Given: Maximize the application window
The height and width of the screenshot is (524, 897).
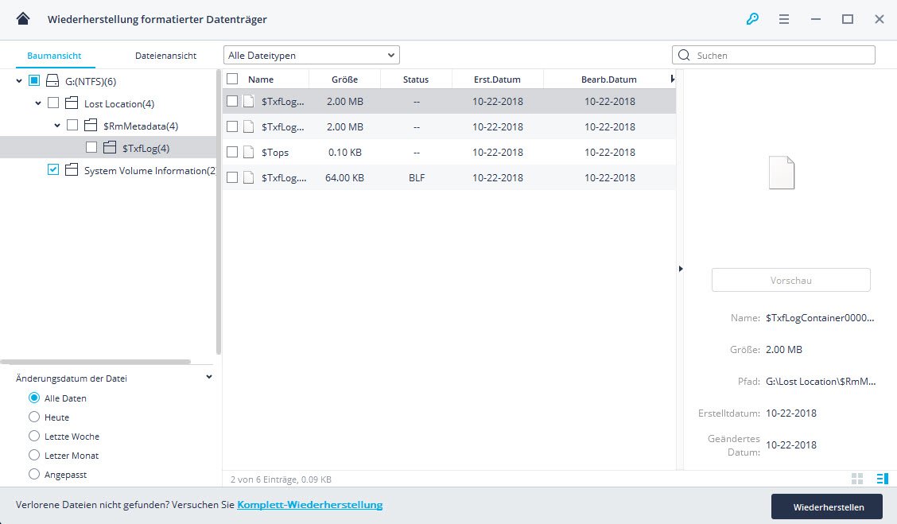Looking at the screenshot, I should (847, 19).
